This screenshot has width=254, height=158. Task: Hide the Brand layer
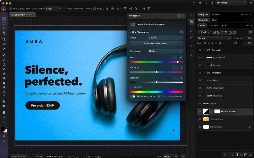point(200,104)
